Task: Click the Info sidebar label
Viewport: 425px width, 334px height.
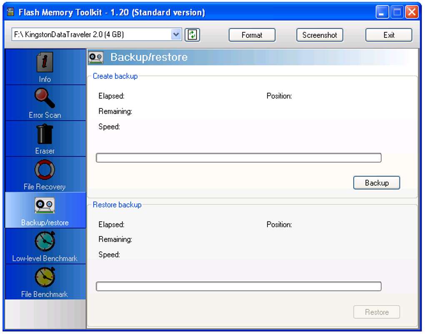Action: pos(45,79)
